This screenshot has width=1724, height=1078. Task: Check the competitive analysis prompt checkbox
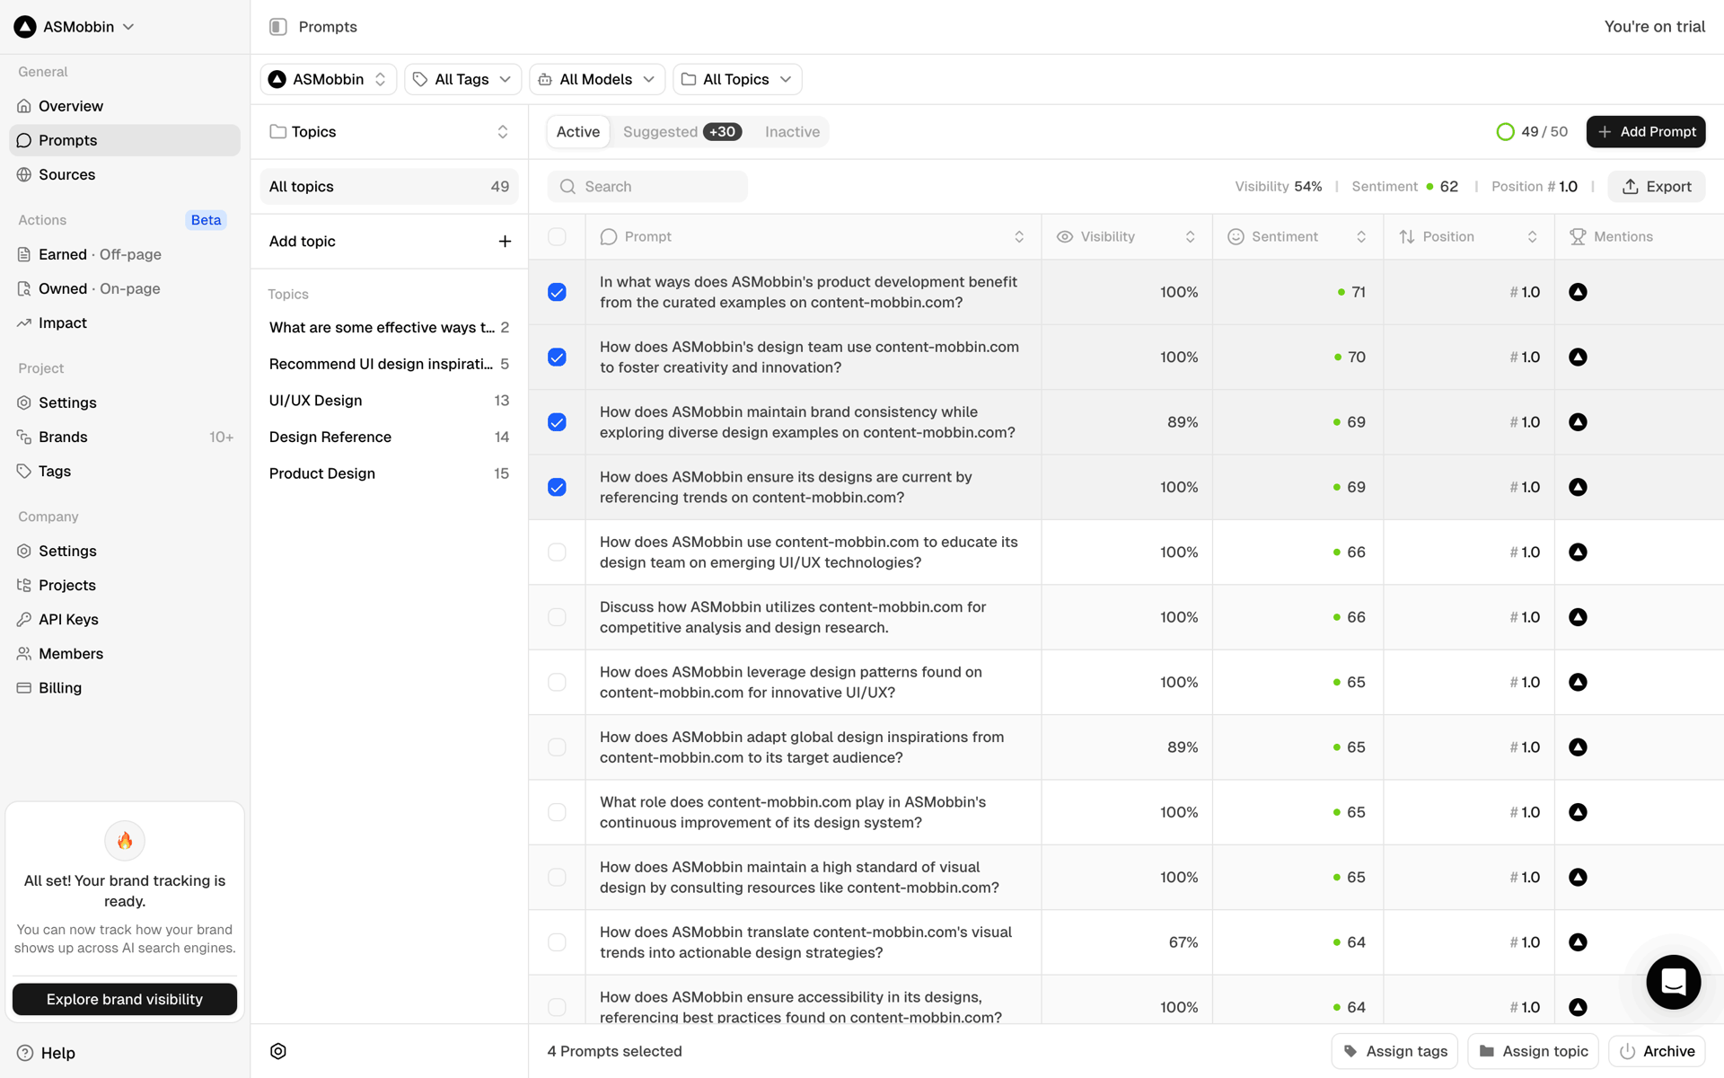click(557, 617)
